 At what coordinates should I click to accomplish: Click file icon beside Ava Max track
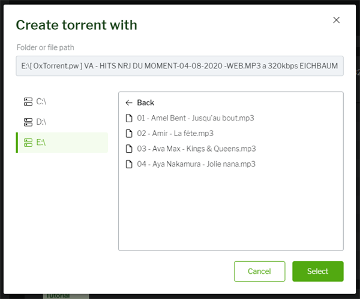(x=128, y=149)
